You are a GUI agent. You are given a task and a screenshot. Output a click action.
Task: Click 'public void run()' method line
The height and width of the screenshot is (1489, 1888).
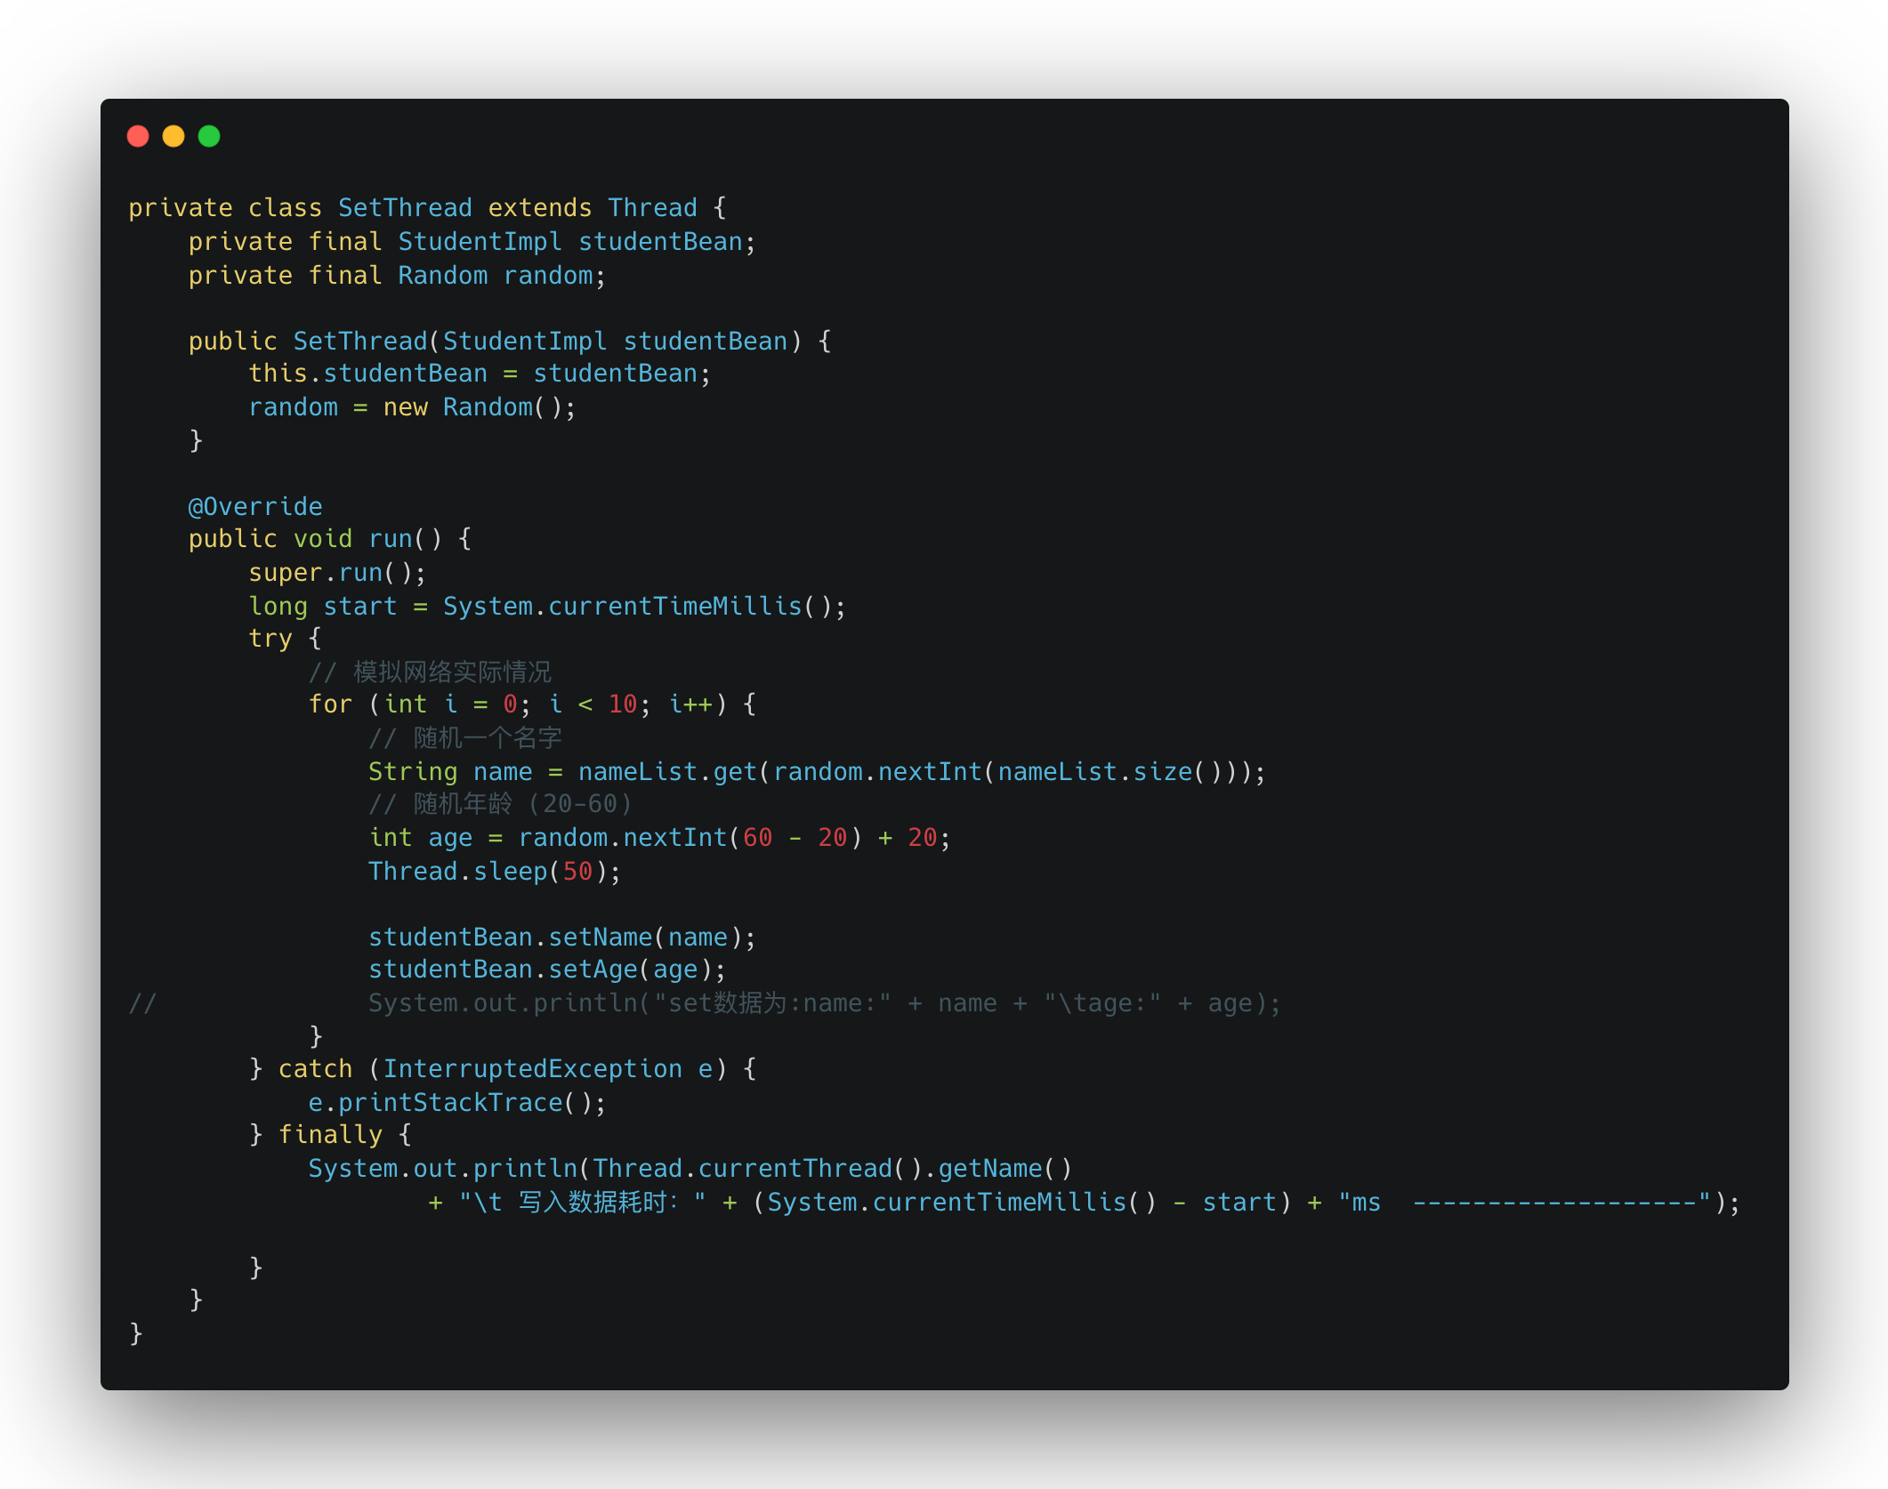pos(330,539)
